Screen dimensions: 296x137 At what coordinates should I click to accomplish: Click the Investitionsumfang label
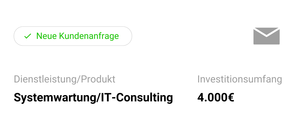(240, 79)
